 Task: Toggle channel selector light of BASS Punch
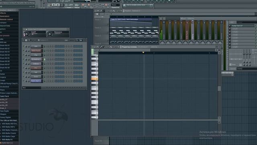click(45, 51)
